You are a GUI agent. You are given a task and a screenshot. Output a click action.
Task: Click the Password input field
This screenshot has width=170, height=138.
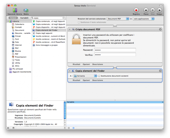(115, 50)
